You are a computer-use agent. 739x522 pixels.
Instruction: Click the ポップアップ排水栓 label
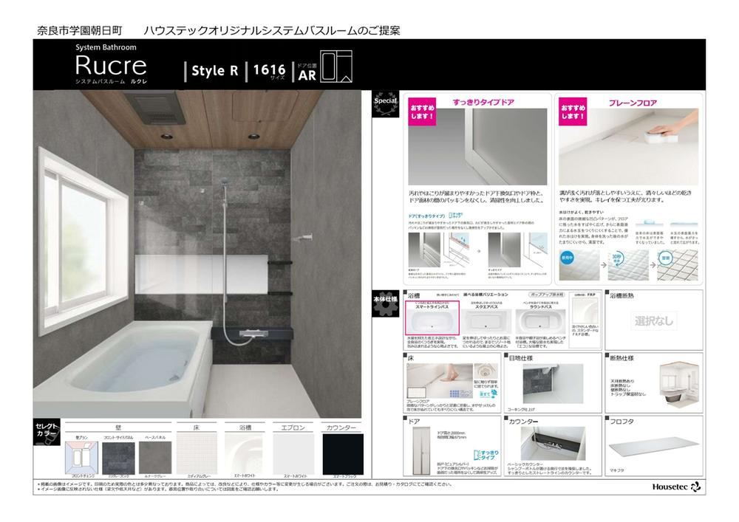547,295
